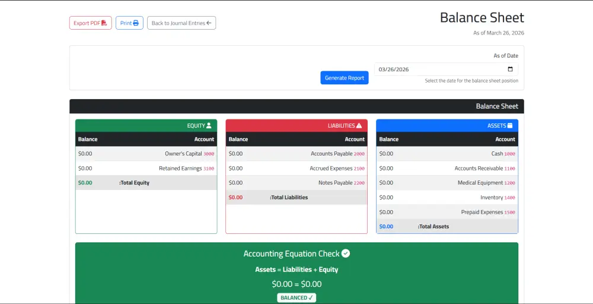Click the Balance Sheet page title
Image resolution: width=593 pixels, height=304 pixels.
pos(482,18)
